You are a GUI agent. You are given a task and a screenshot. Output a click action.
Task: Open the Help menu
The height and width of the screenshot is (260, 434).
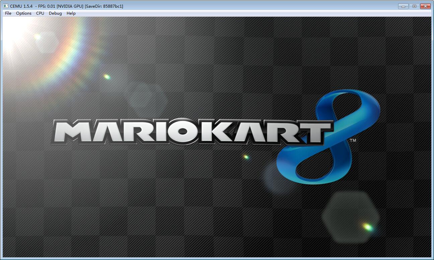coord(71,13)
